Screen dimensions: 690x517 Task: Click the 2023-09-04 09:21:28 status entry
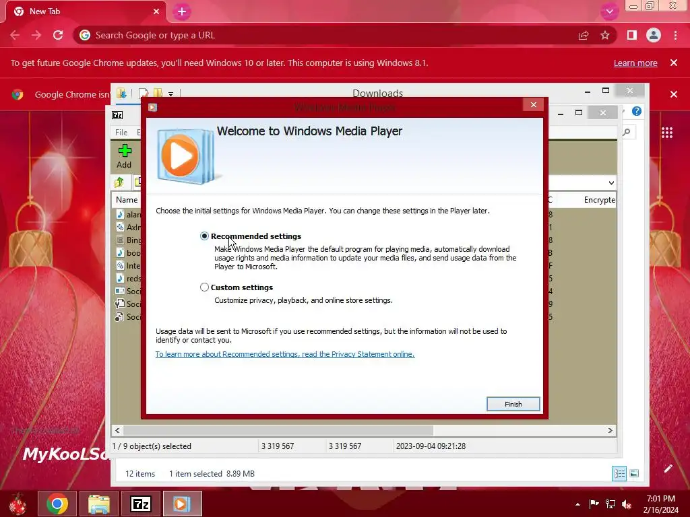coord(431,446)
